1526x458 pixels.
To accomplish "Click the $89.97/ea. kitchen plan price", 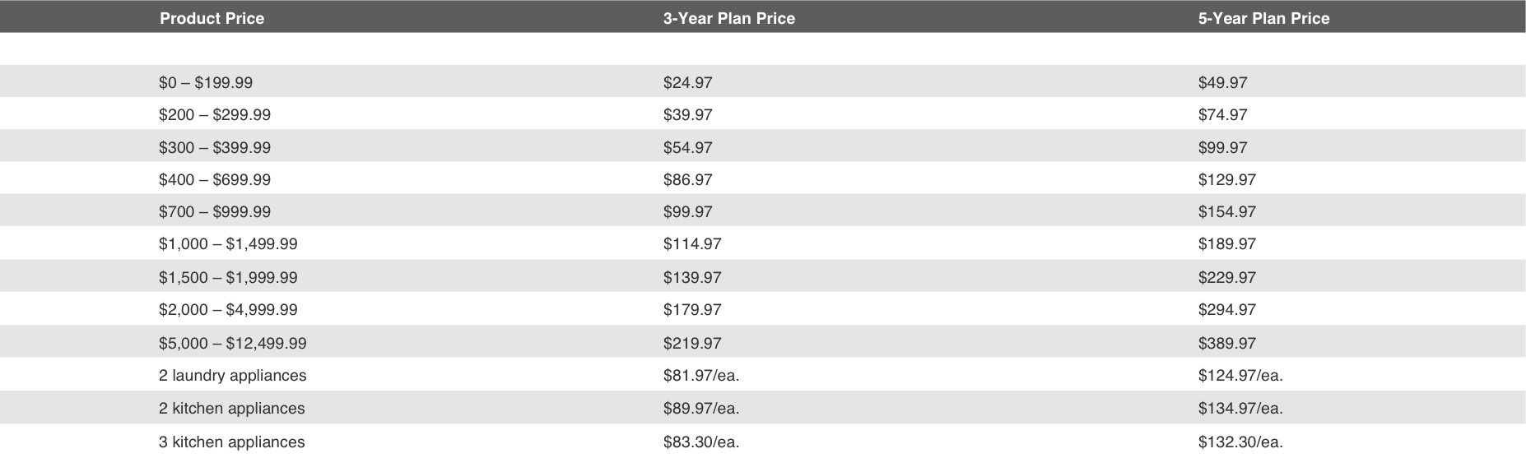I will click(701, 408).
